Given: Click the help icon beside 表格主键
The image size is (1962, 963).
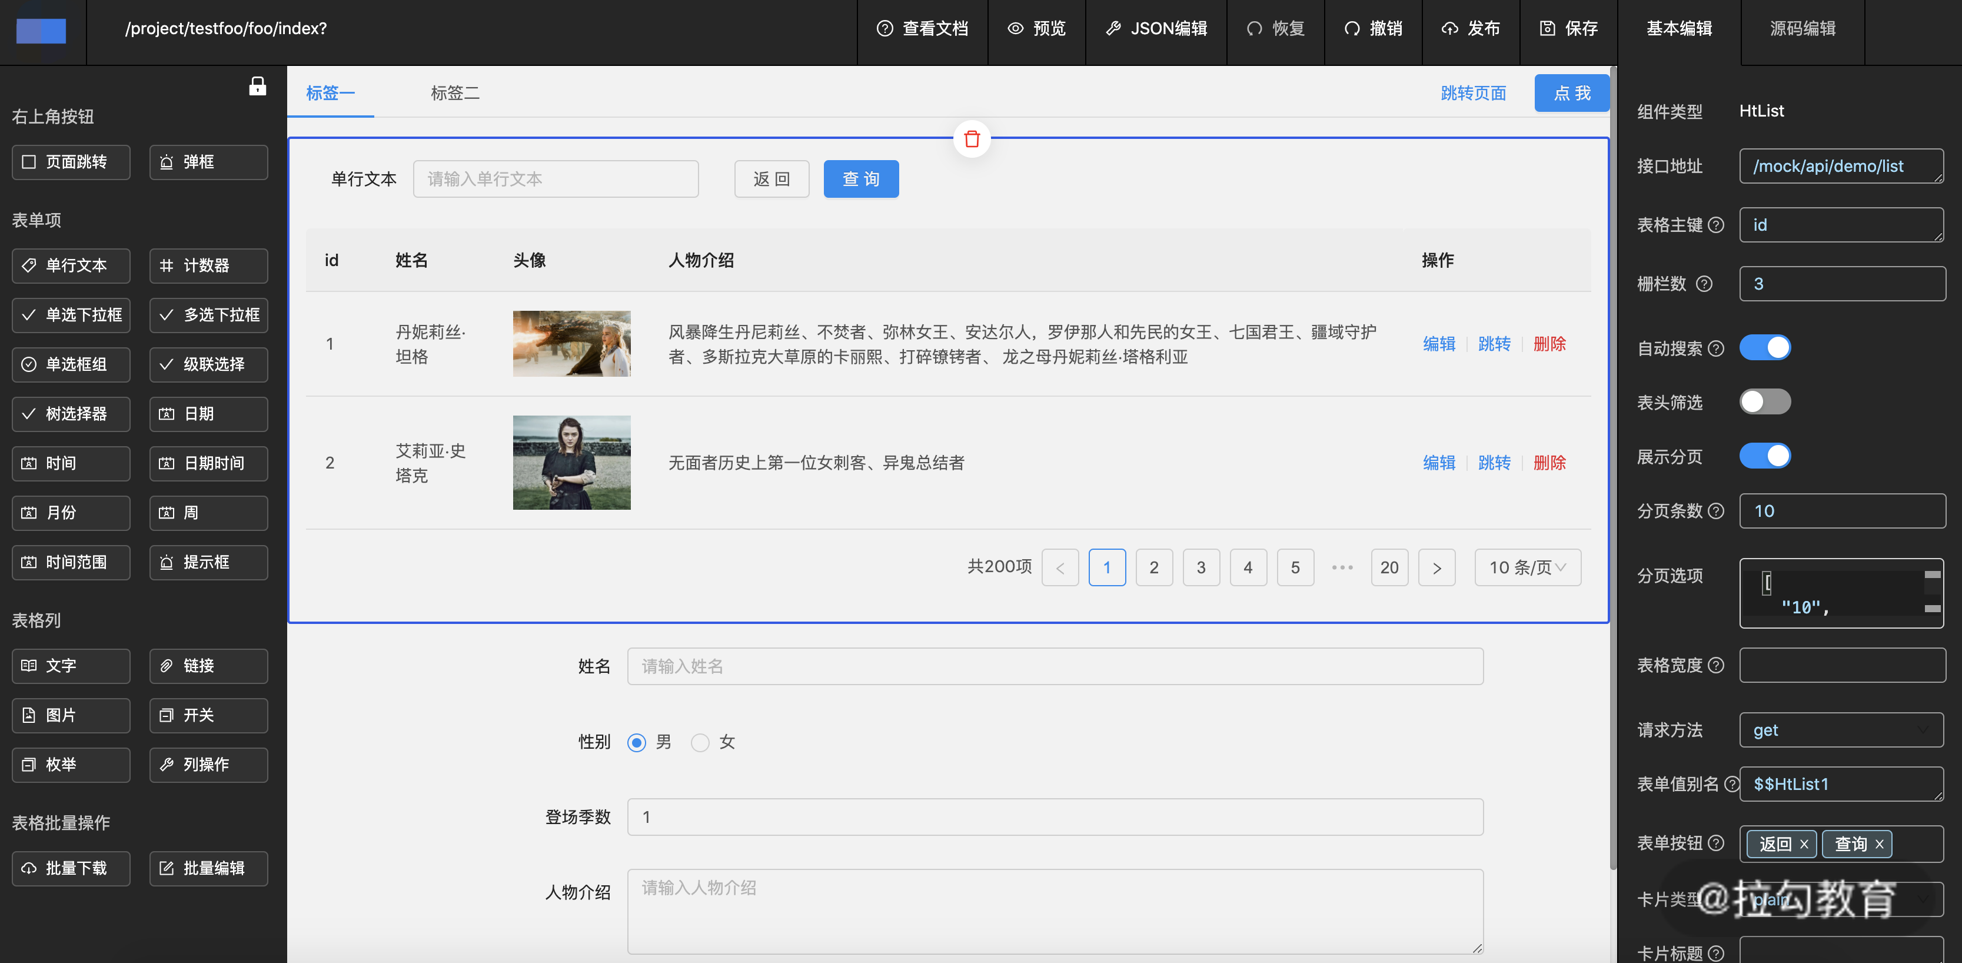Looking at the screenshot, I should click(x=1716, y=225).
